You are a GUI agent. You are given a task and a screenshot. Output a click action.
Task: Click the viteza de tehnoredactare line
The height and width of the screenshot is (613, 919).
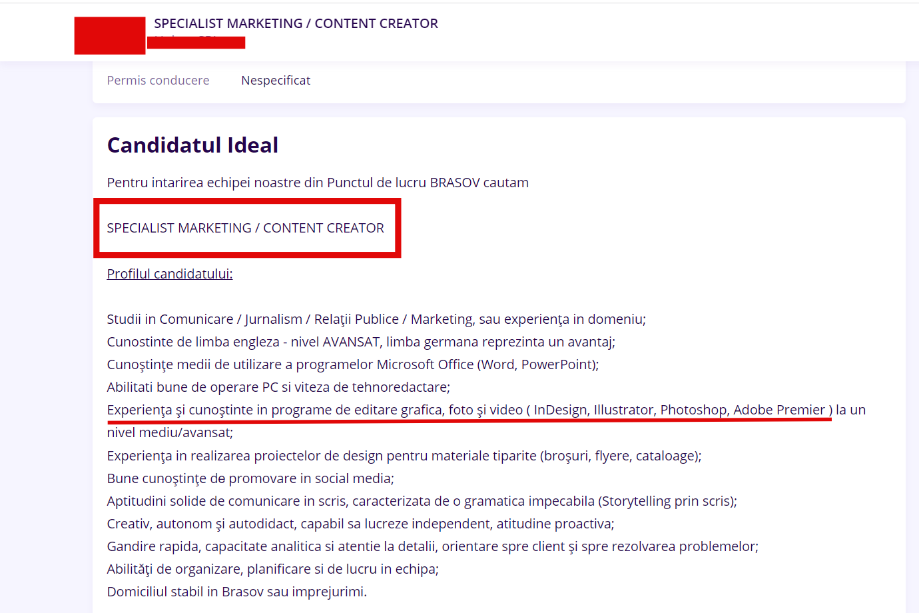278,387
